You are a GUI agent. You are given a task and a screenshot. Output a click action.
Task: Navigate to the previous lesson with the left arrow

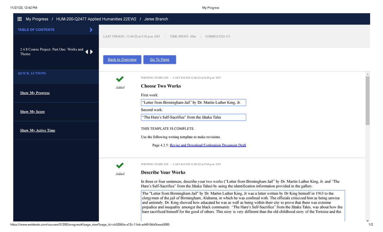click(86, 51)
